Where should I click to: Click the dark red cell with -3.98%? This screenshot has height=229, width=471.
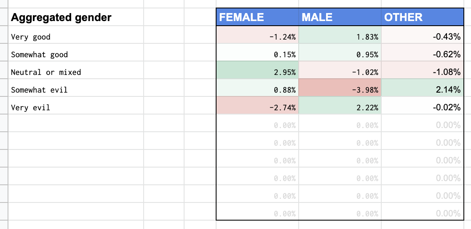(x=340, y=90)
